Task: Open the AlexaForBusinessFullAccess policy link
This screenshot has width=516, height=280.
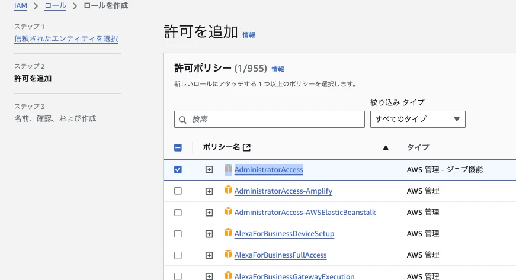Action: click(x=280, y=255)
